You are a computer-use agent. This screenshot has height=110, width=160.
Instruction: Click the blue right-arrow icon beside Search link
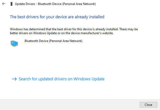point(14,79)
